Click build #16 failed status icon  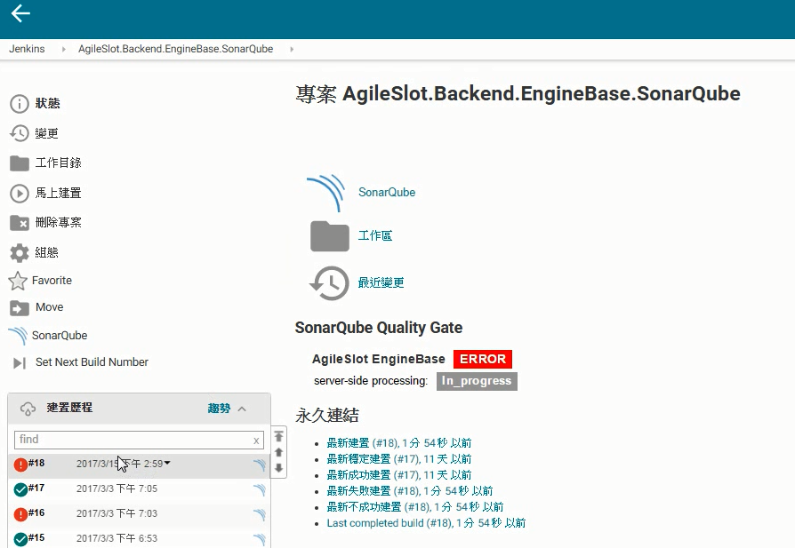20,514
